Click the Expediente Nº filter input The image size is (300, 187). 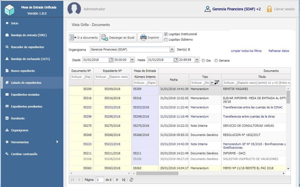(x=112, y=77)
